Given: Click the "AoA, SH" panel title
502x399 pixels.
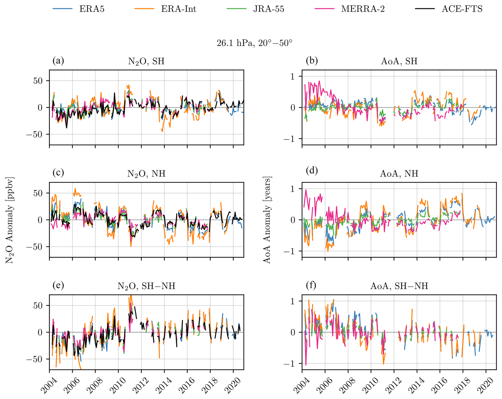Looking at the screenshot, I should point(399,61).
